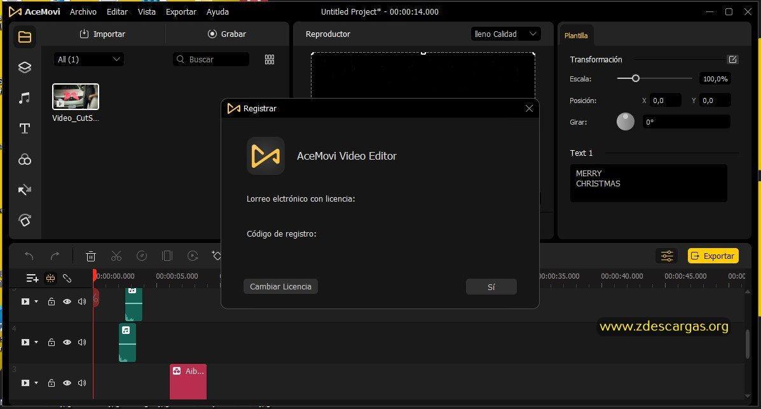Open timeline settings sliders icon
This screenshot has width=761, height=409.
tap(666, 256)
